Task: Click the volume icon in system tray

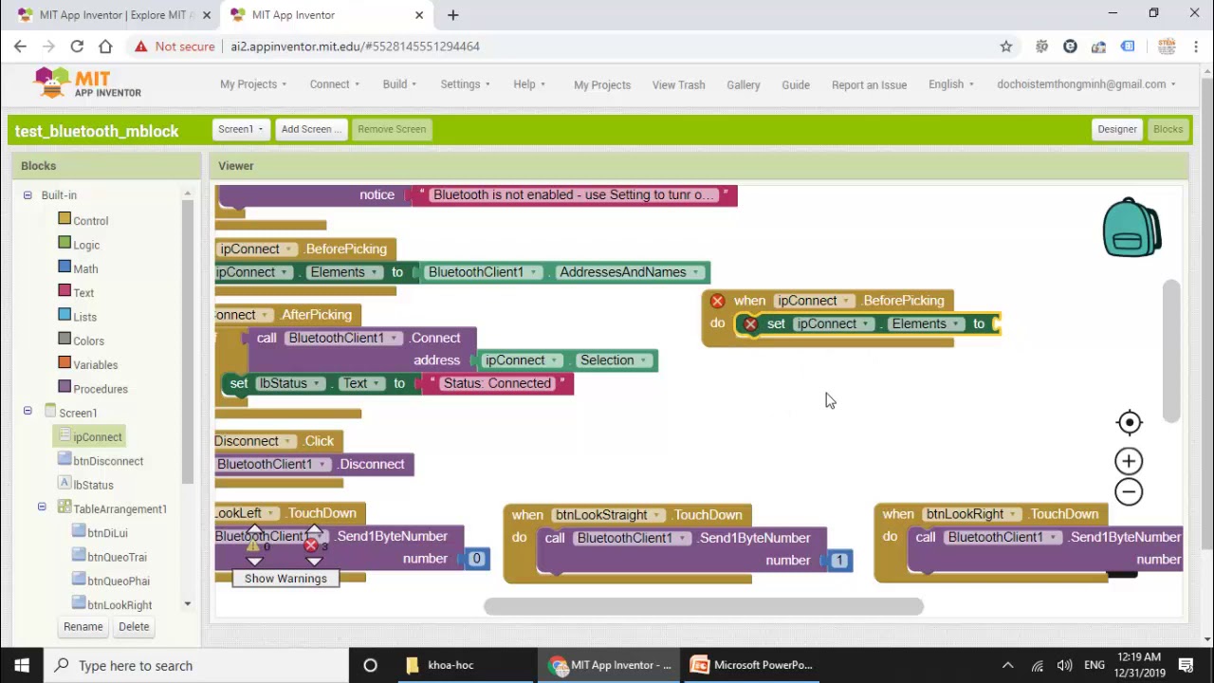Action: pyautogui.click(x=1064, y=665)
